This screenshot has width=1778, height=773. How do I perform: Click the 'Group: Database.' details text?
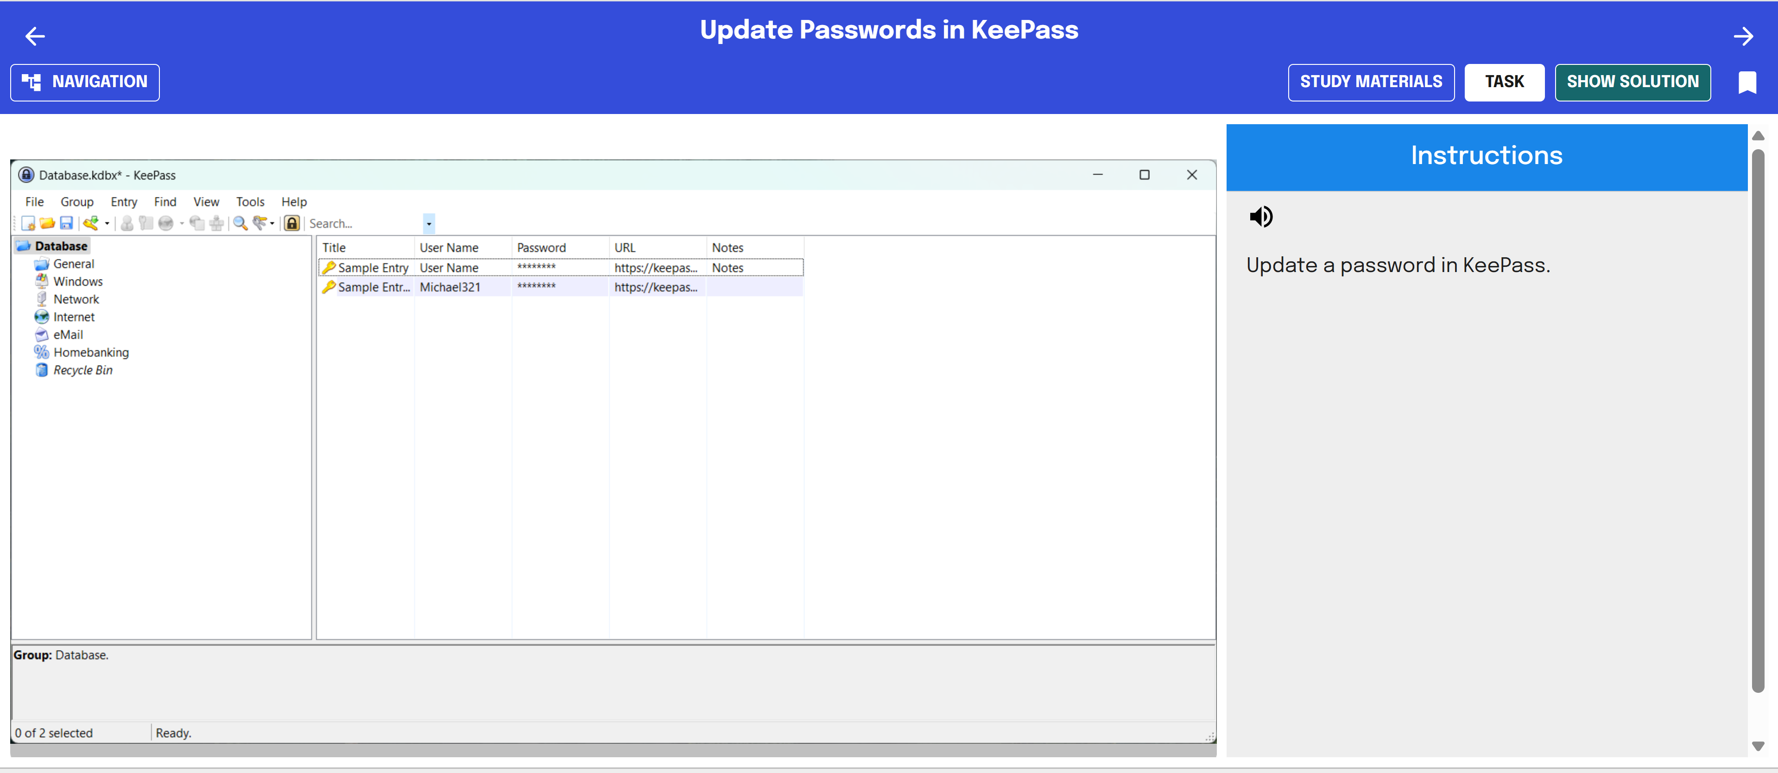pyautogui.click(x=61, y=655)
